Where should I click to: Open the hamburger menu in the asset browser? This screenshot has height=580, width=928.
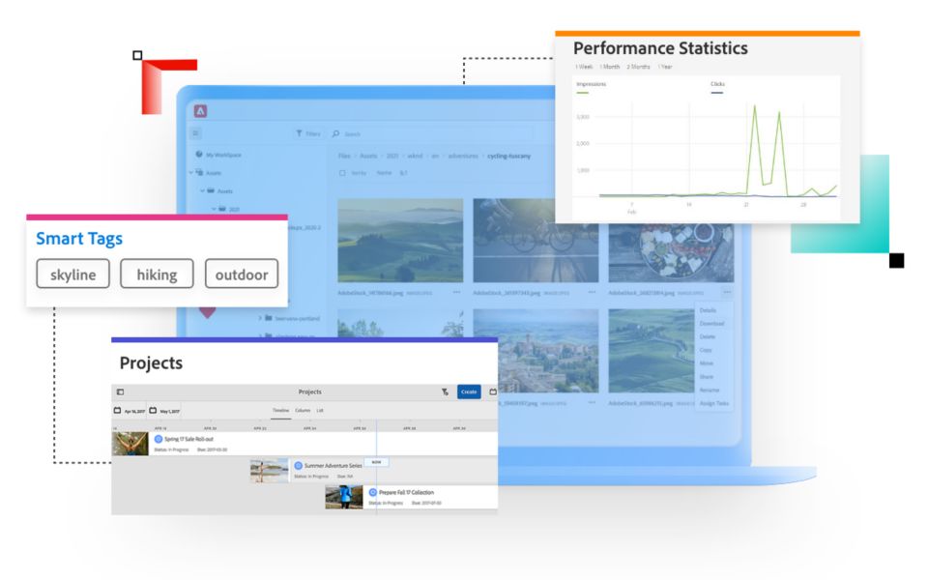tap(196, 133)
